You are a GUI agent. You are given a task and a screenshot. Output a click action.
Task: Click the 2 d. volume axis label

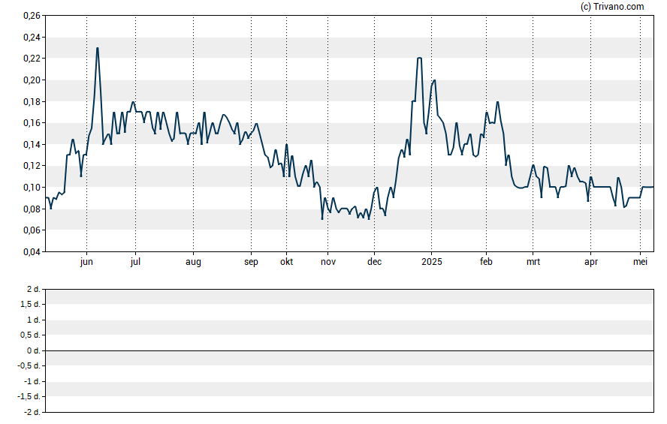pyautogui.click(x=34, y=290)
